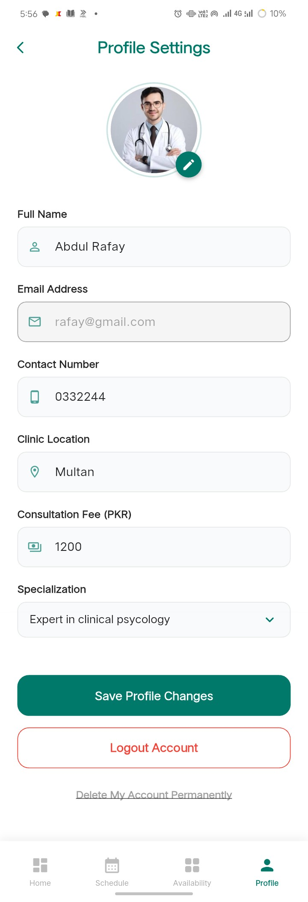This screenshot has width=308, height=902.
Task: Tap the envelope icon in Email field
Action: (35, 322)
